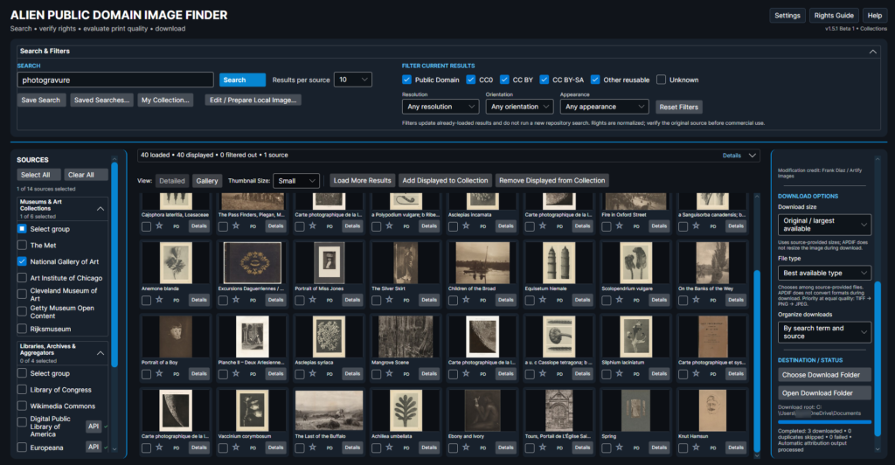Viewport: 895px width, 465px height.
Task: Uncheck National Gallery of Art source
Action: (22, 261)
